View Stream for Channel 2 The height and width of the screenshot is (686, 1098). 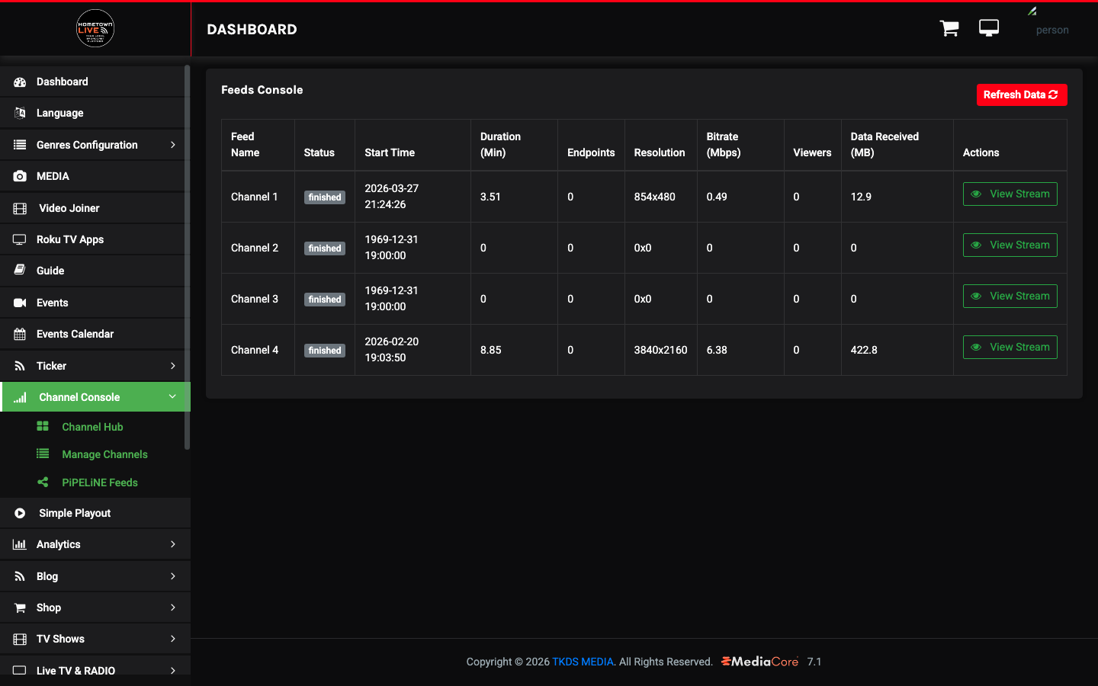[1010, 245]
